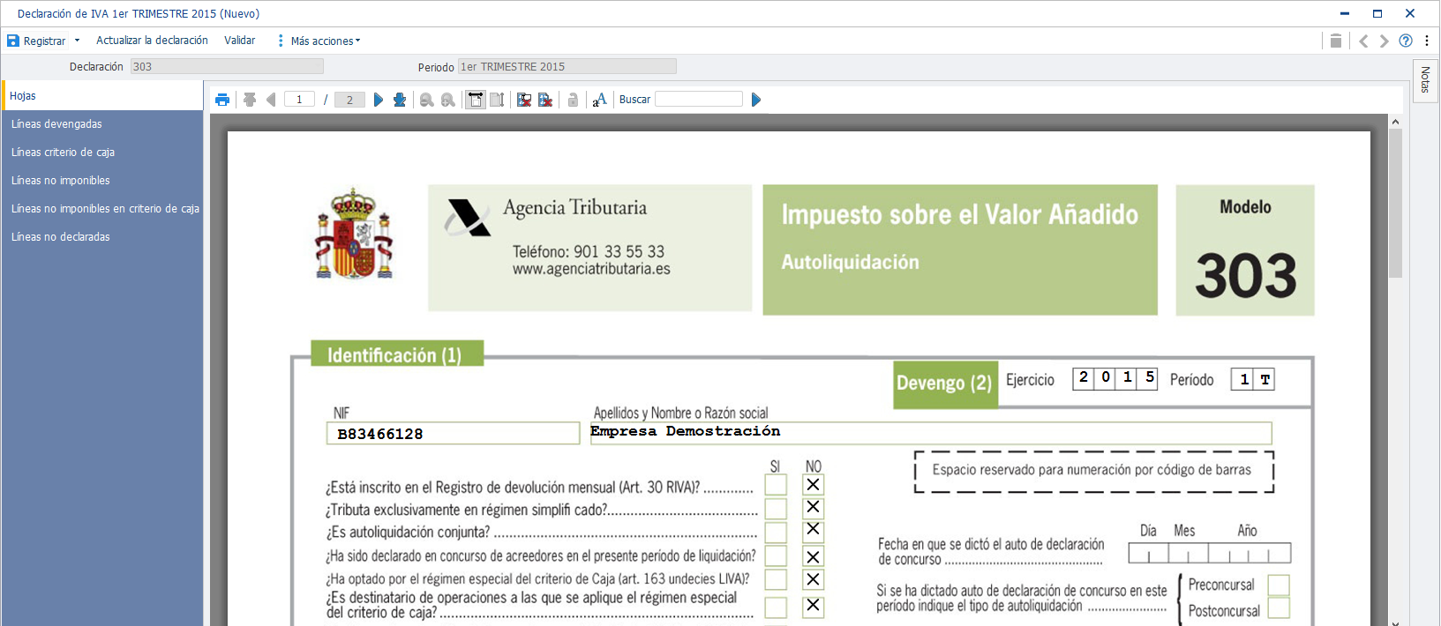Click the NIF value B83466128
This screenshot has width=1441, height=626.
point(380,434)
